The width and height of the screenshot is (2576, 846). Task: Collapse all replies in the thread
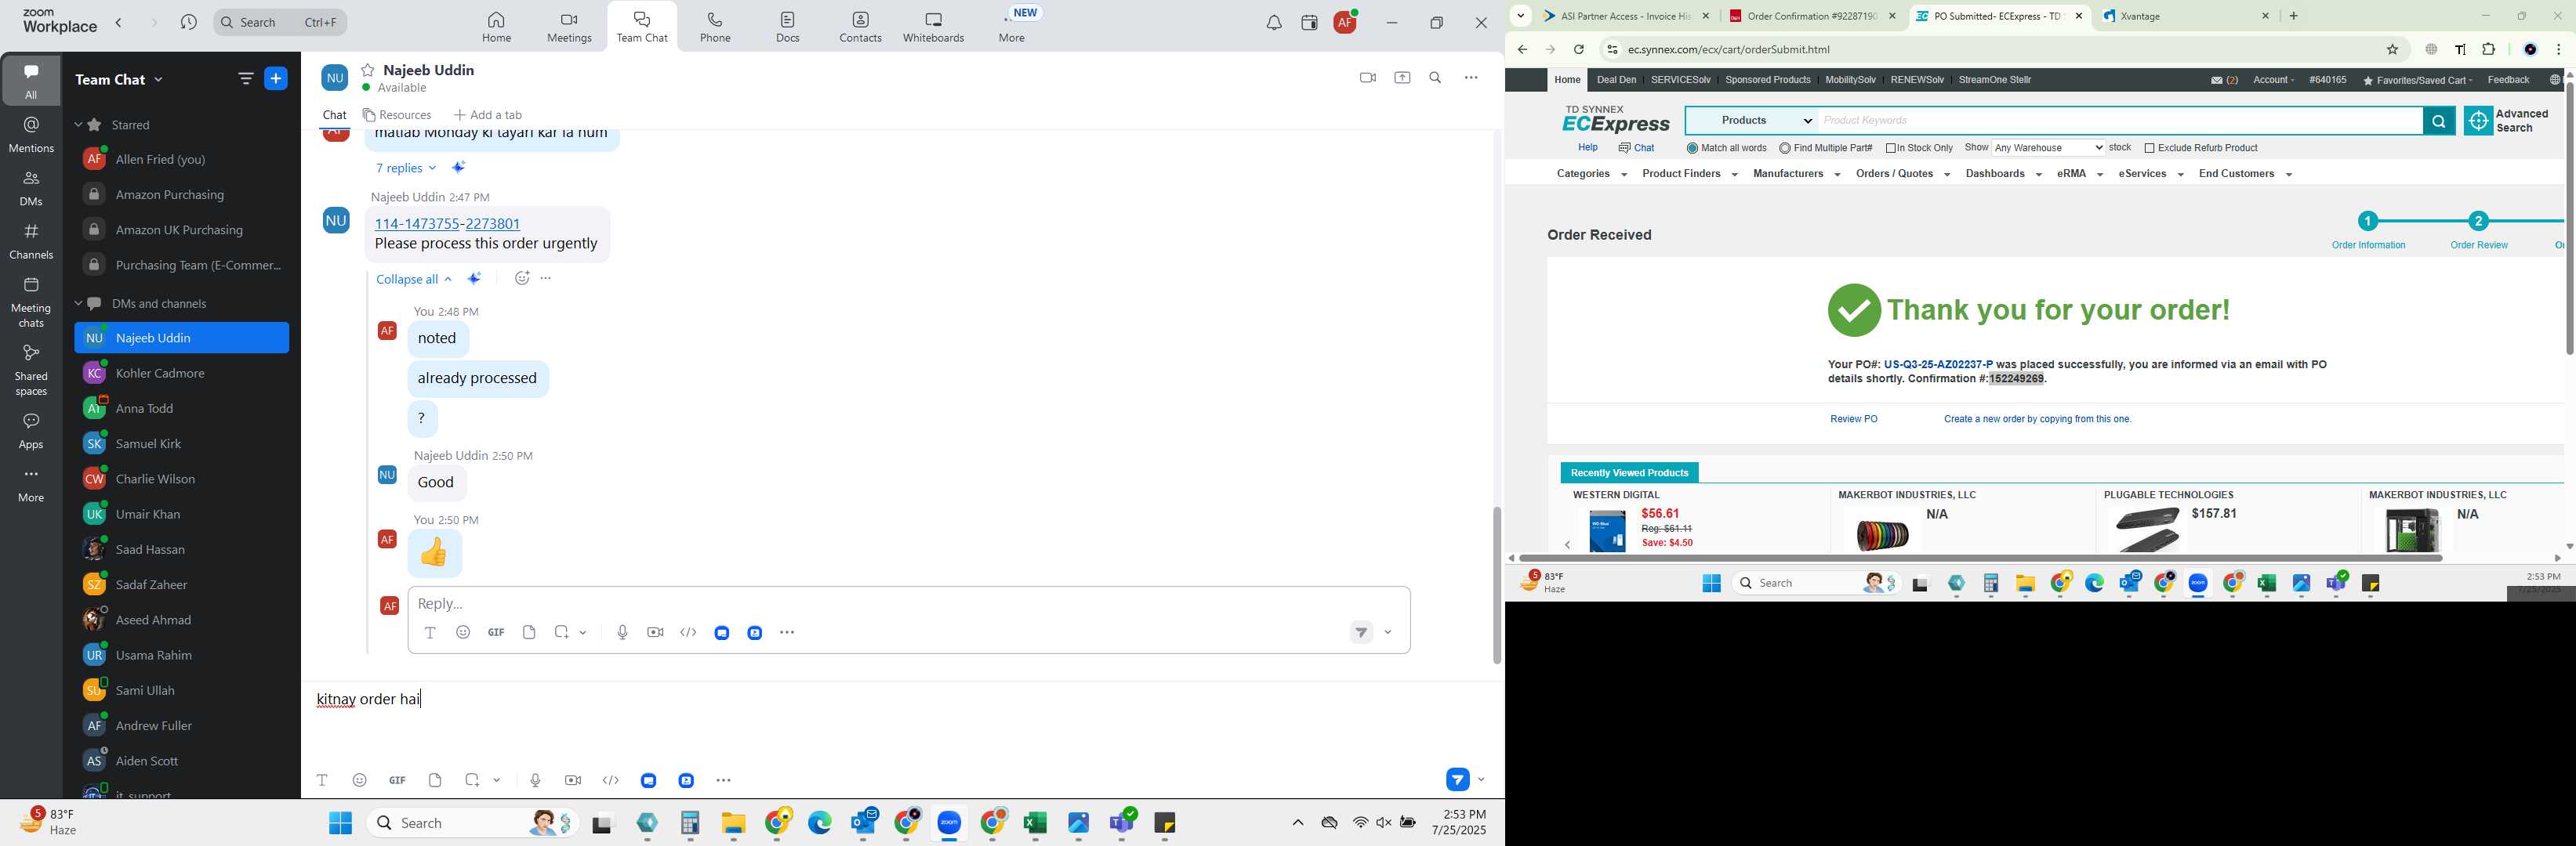[414, 280]
